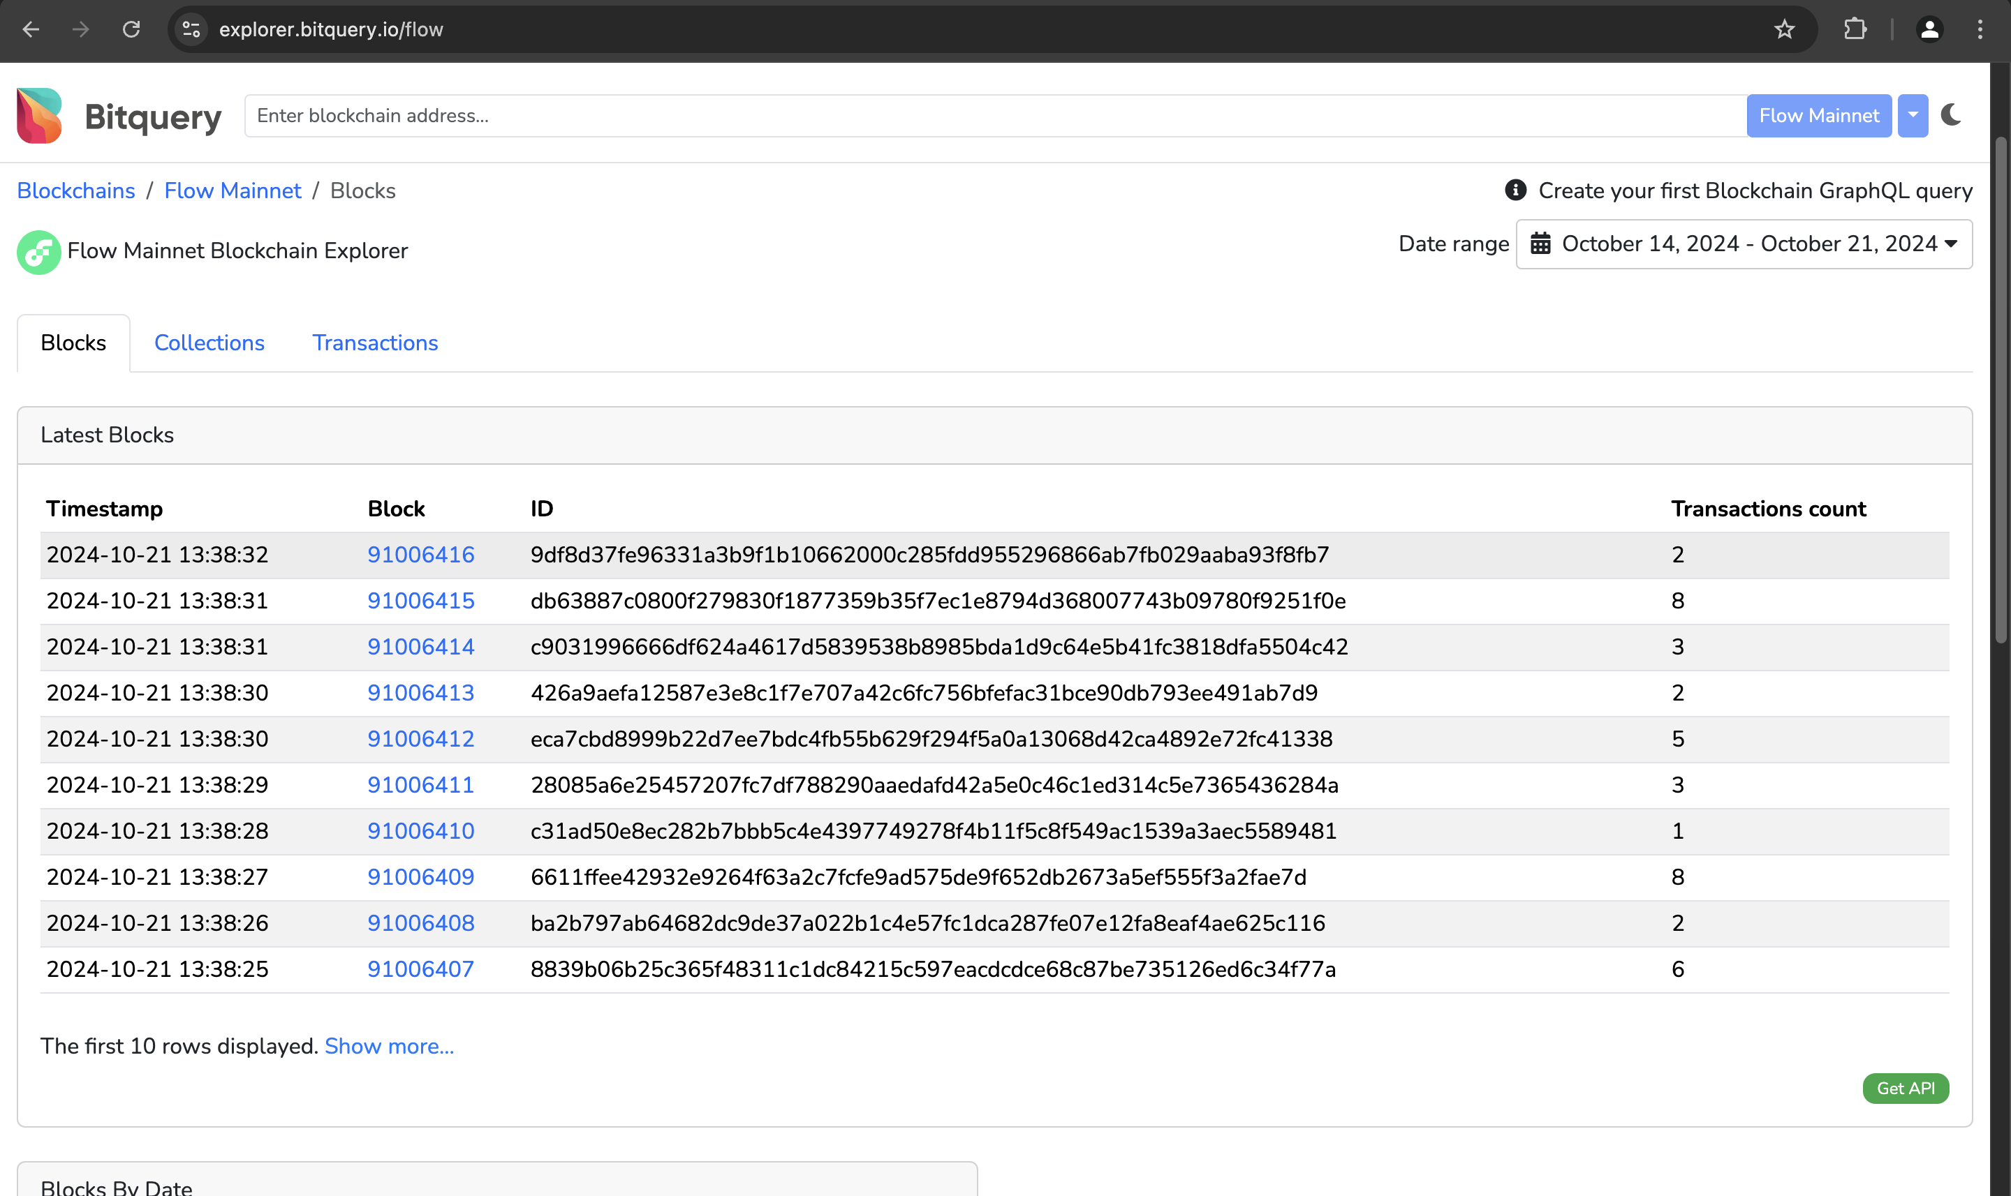
Task: Click the calendar icon in date range
Action: pos(1540,244)
